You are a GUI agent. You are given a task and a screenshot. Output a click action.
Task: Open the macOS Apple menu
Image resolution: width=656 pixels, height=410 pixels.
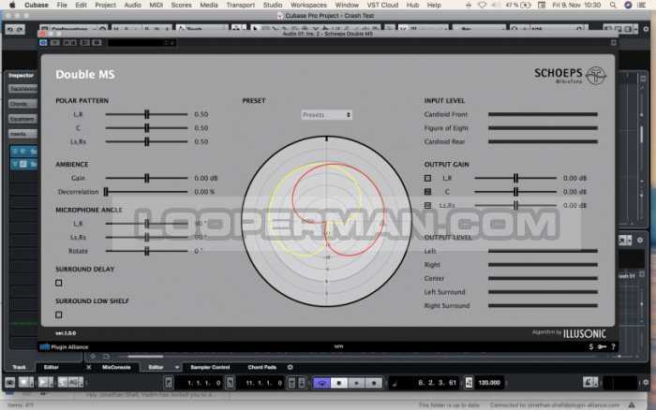coord(12,5)
